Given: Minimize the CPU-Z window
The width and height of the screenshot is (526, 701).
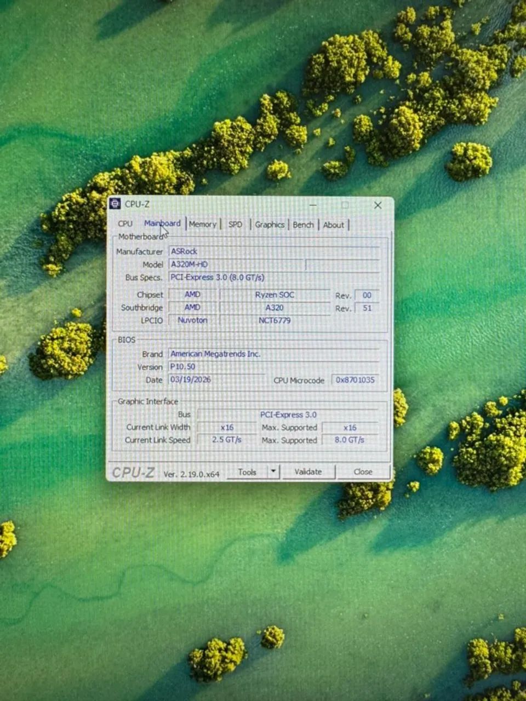Looking at the screenshot, I should [x=313, y=205].
